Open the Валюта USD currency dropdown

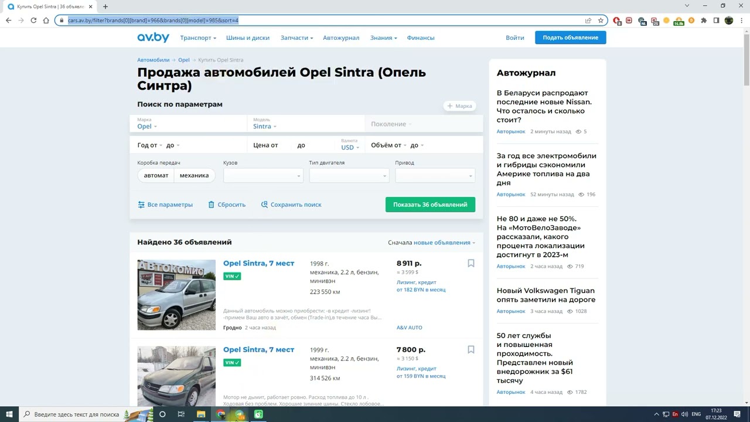point(350,145)
